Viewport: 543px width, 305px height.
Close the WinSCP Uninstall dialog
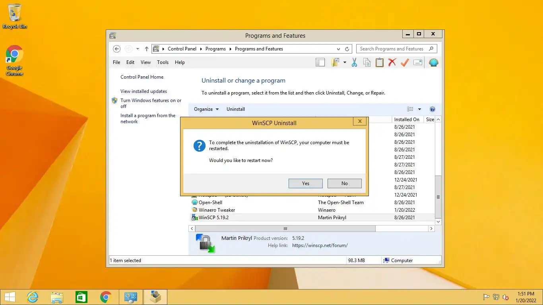pyautogui.click(x=360, y=121)
